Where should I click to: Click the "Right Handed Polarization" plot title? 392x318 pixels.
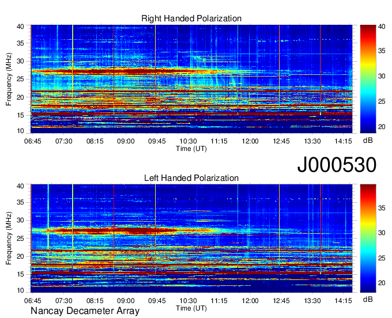coord(191,18)
